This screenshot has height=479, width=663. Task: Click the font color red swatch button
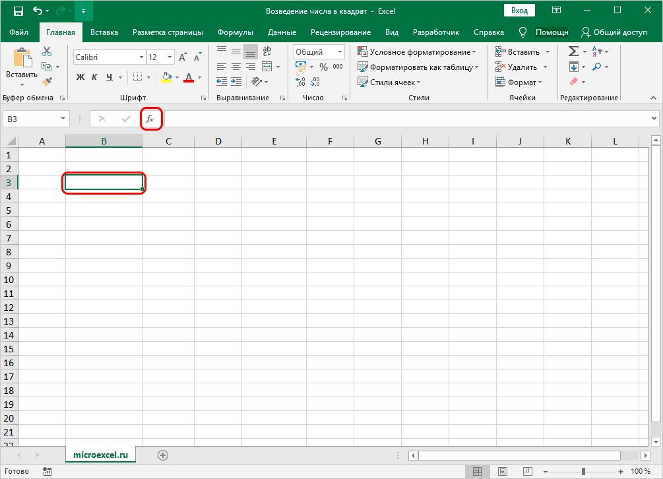pos(189,77)
